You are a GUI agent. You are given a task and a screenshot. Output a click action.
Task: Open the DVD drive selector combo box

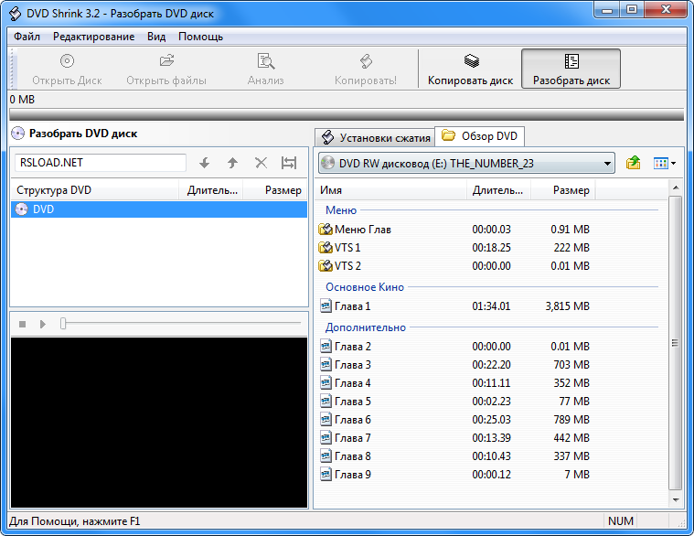click(x=466, y=164)
